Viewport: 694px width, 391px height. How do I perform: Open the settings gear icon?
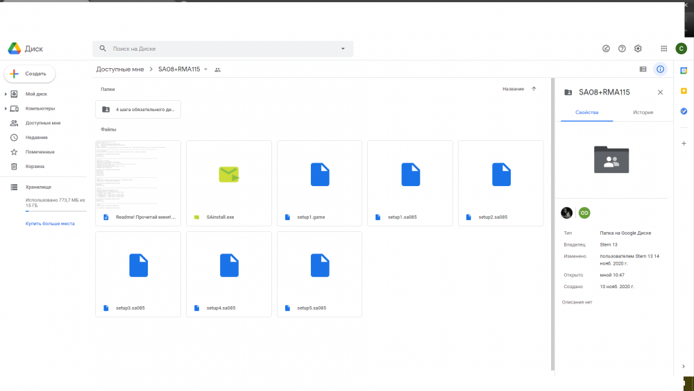[x=638, y=49]
